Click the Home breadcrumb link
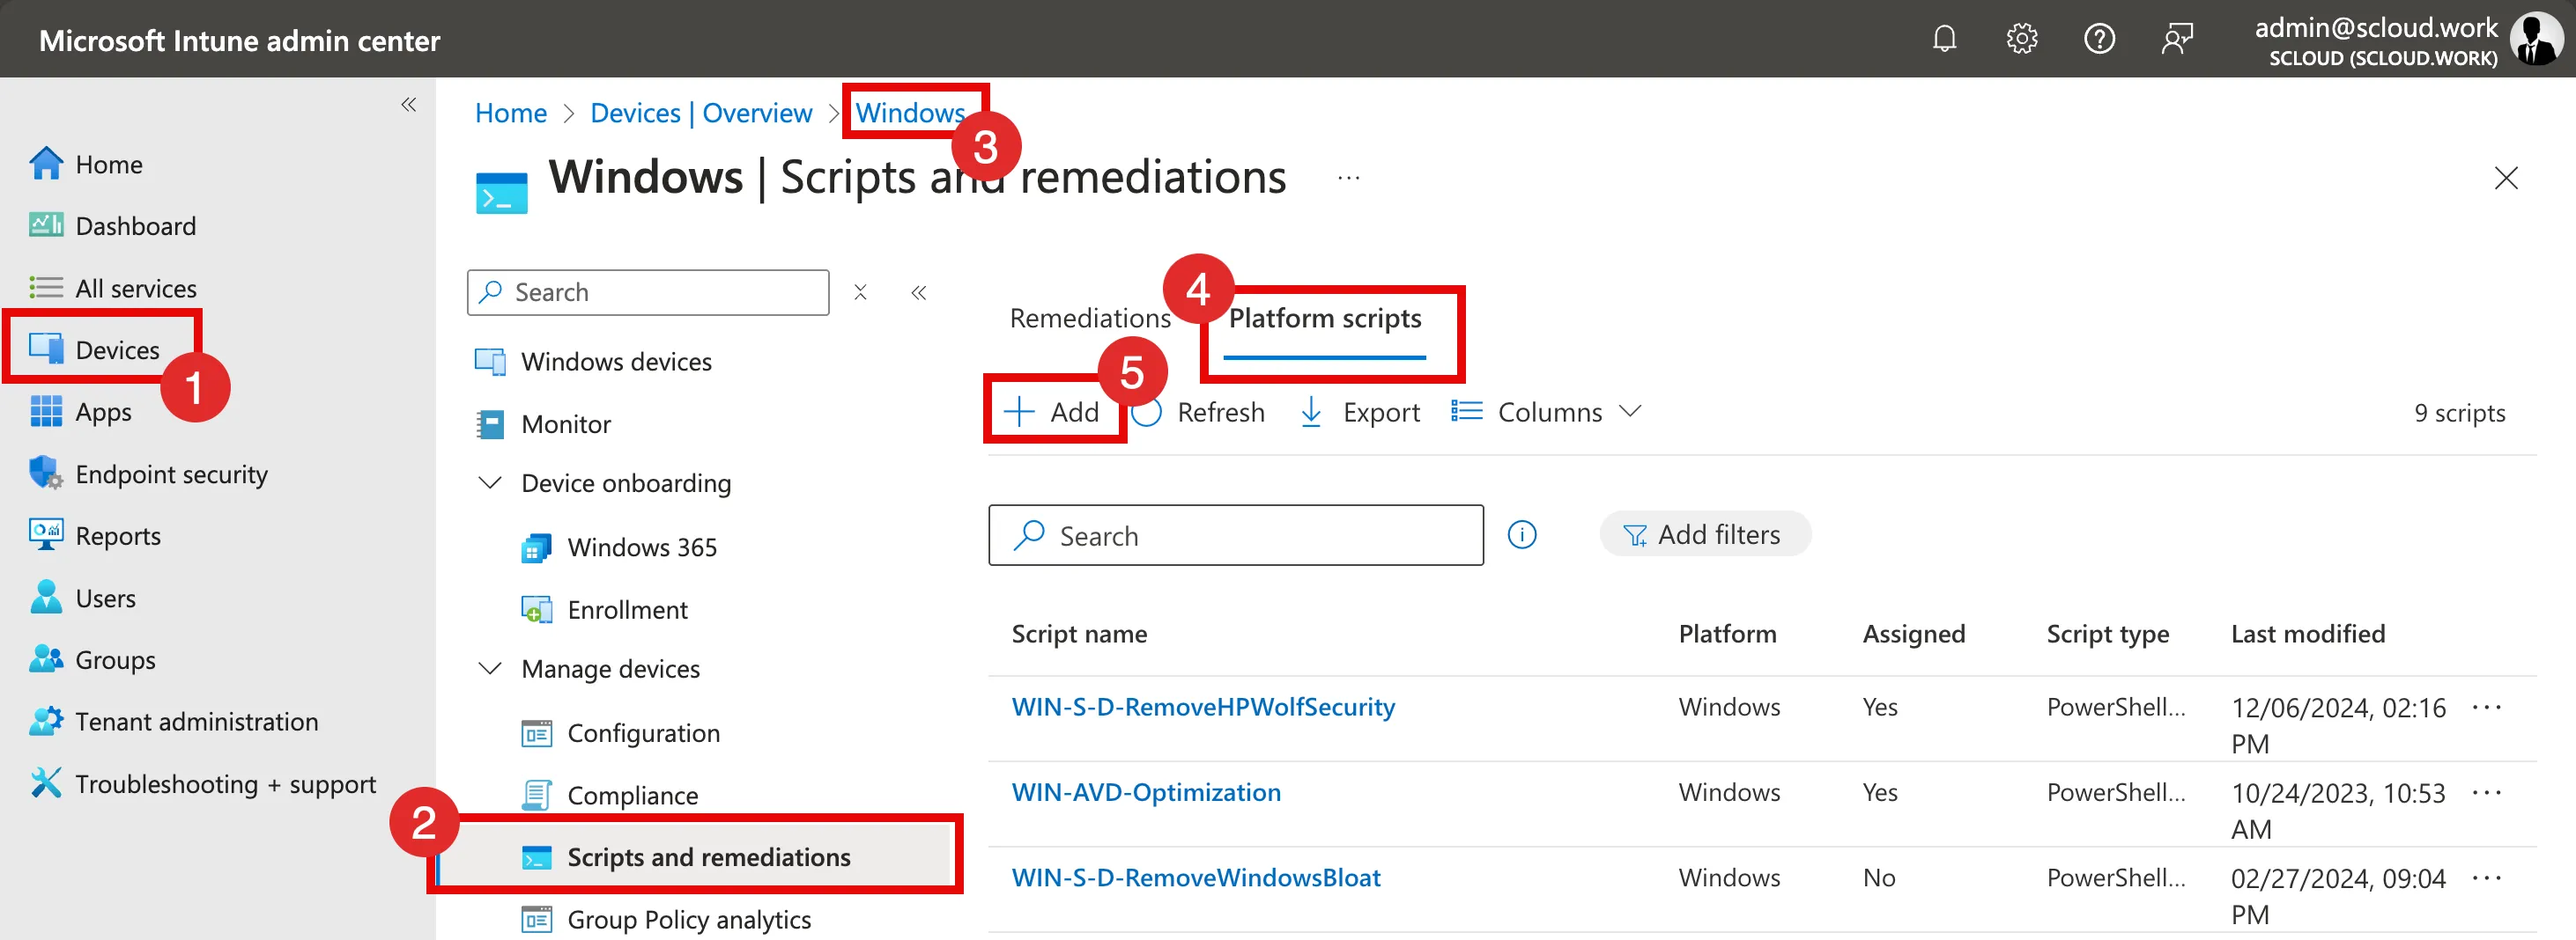 511,113
